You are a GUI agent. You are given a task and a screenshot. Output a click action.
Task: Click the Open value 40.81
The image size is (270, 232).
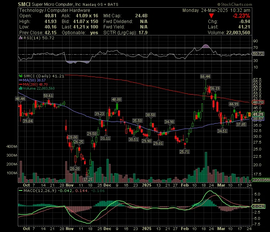(51, 16)
